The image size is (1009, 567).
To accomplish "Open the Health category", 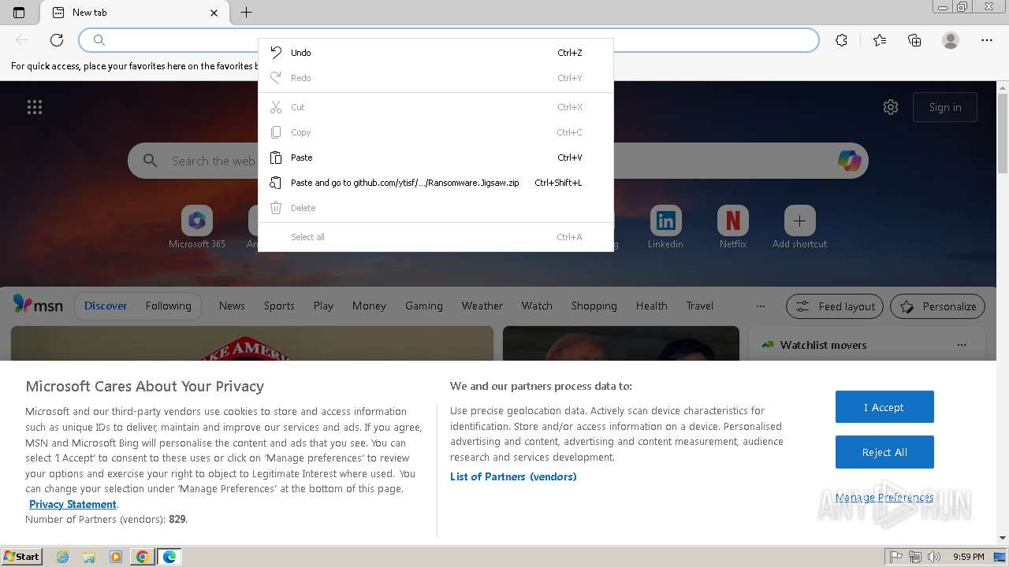I will click(x=651, y=306).
